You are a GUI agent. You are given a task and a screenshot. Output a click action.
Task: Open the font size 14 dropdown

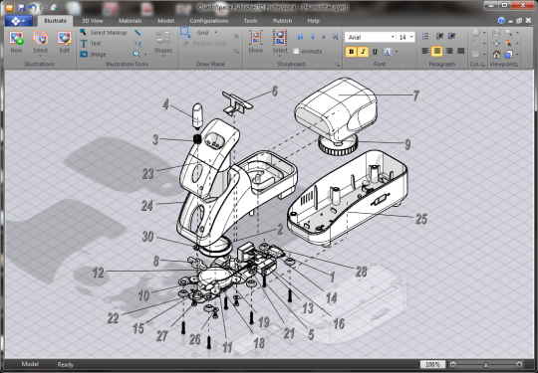[411, 37]
